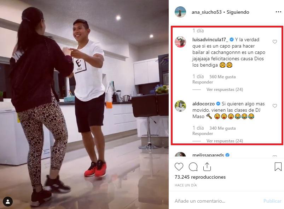Reply to luisadvincula17_ comment

[x=203, y=82]
